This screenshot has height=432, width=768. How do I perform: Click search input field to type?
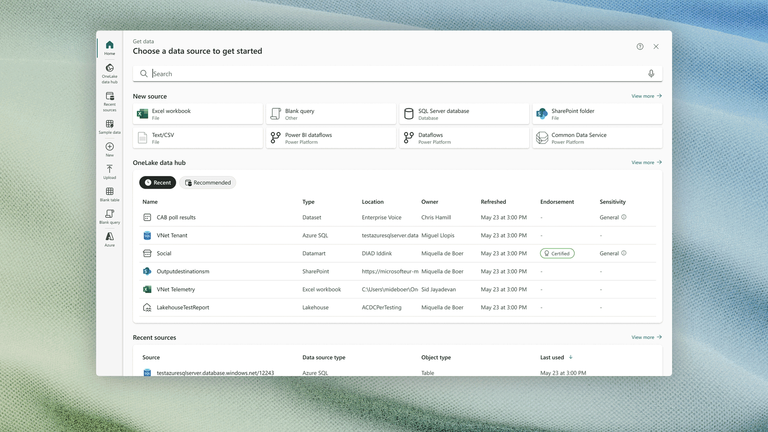pos(397,73)
